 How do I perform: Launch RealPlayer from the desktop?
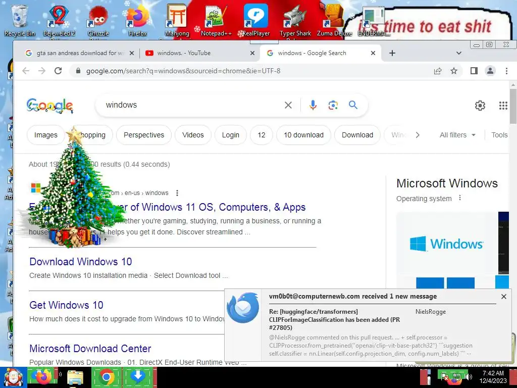[256, 20]
